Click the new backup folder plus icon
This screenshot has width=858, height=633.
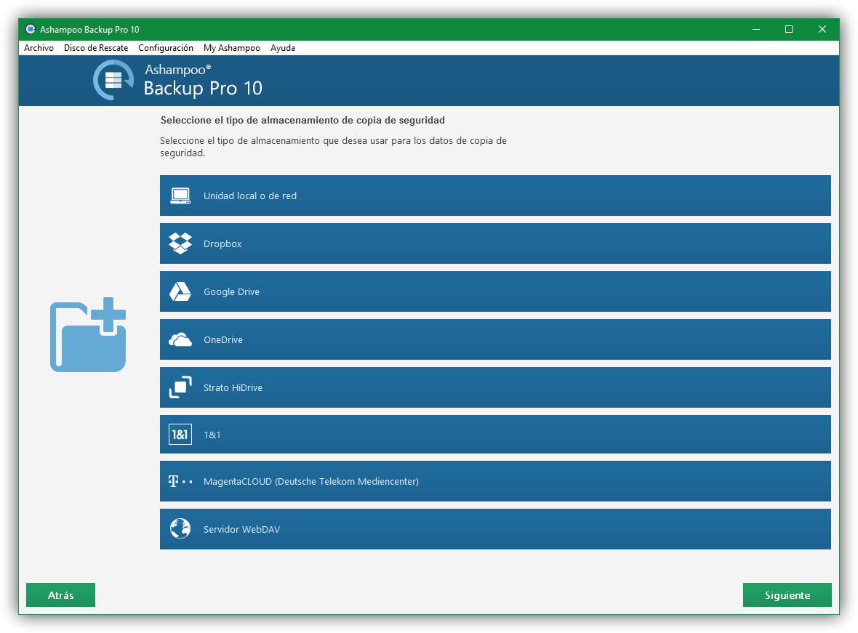pyautogui.click(x=88, y=335)
